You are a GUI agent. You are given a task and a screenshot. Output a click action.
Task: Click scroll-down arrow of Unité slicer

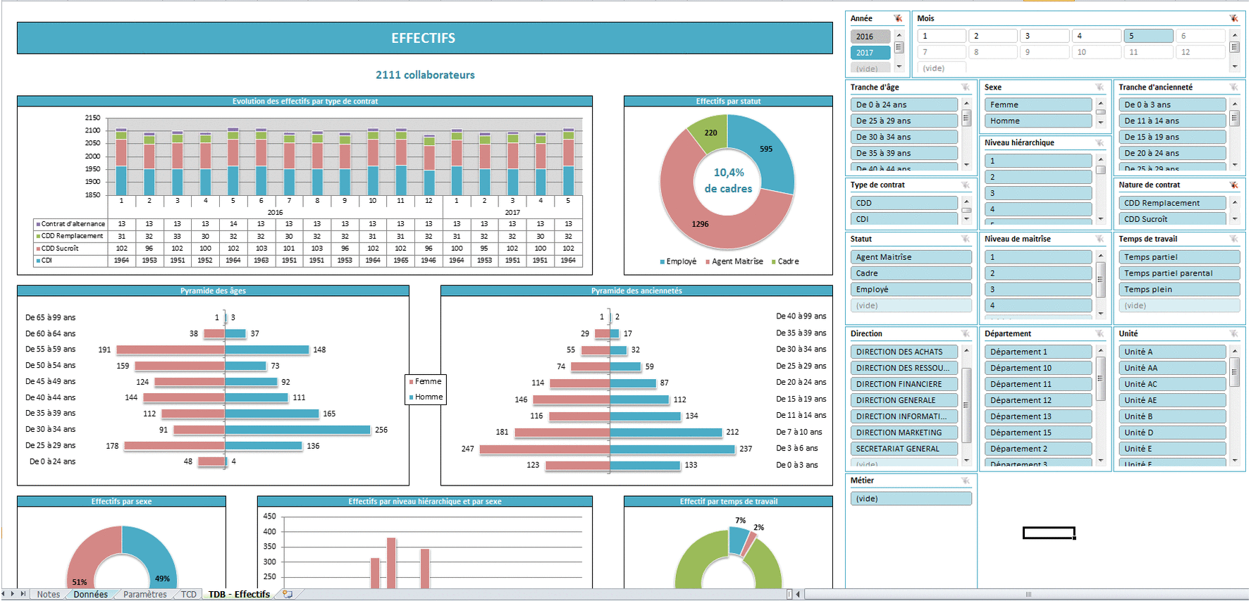1234,460
